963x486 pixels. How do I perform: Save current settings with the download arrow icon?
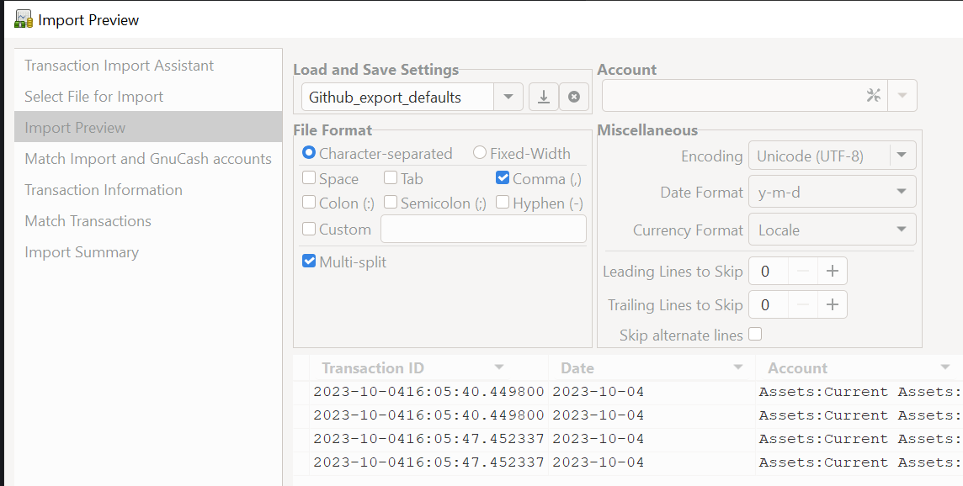pos(543,97)
